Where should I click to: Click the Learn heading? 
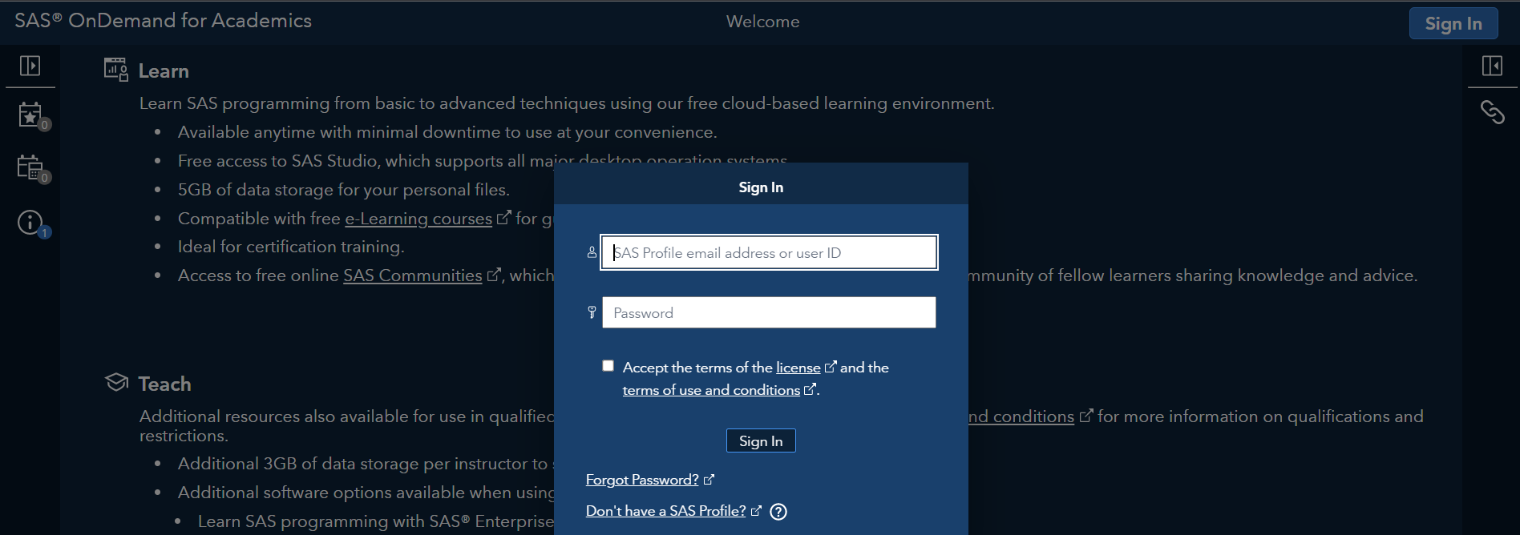[x=164, y=71]
